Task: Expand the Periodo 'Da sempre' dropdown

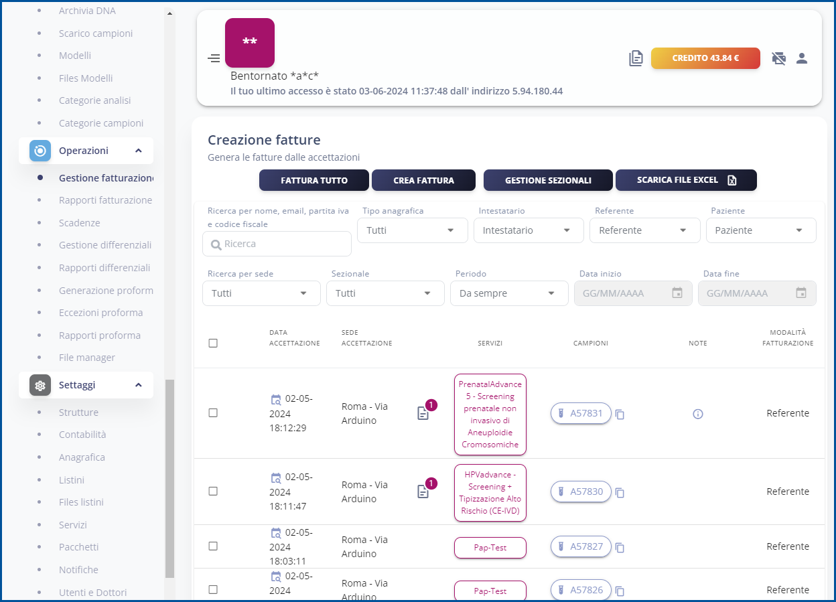Action: point(508,293)
